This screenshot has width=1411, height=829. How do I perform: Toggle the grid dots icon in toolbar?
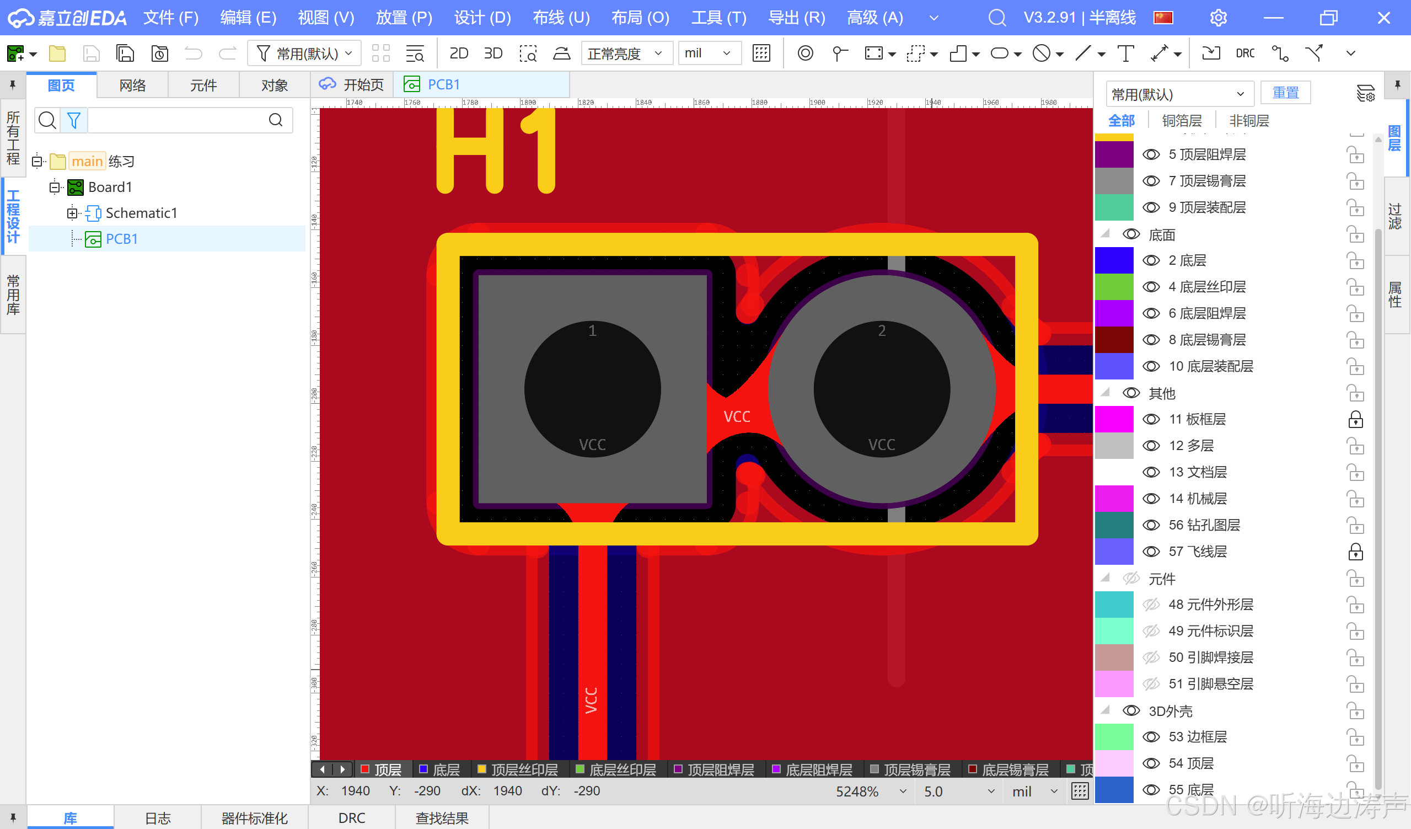pyautogui.click(x=761, y=53)
